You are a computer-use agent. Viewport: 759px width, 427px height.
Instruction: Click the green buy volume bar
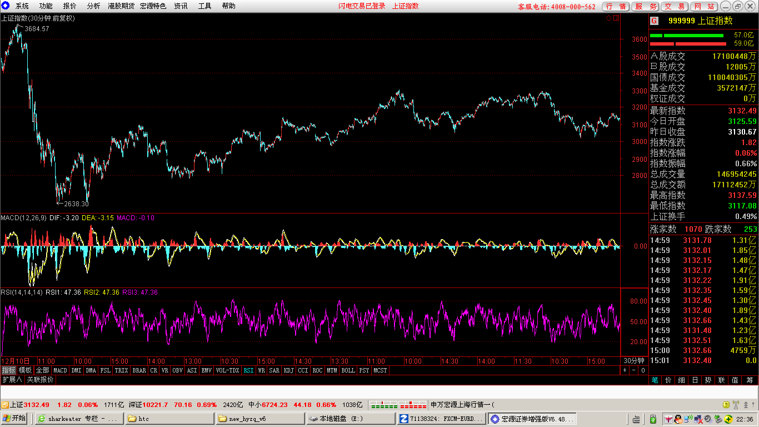[x=687, y=35]
